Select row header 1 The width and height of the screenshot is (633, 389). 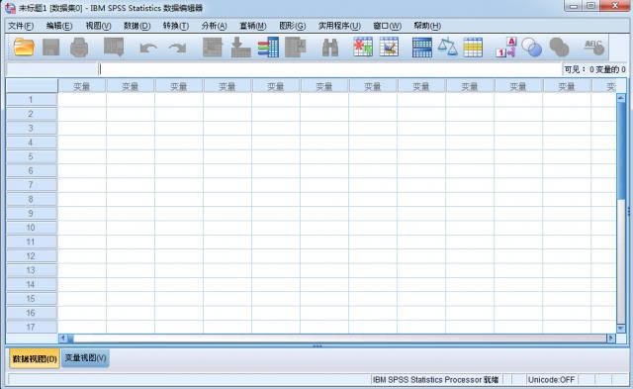tap(32, 100)
